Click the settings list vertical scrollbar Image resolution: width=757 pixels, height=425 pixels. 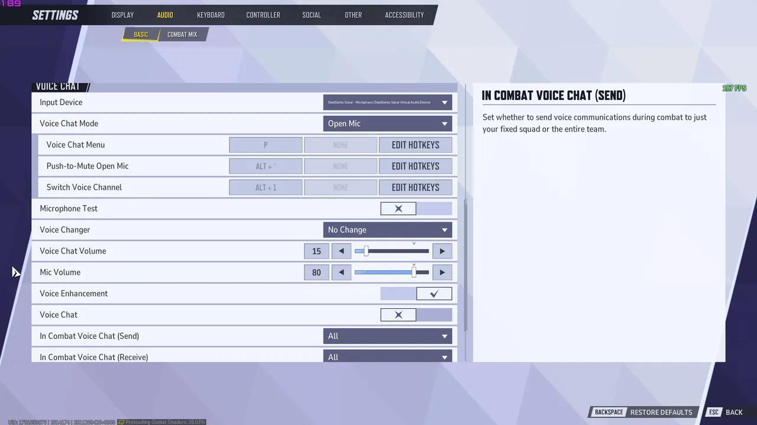click(x=466, y=266)
